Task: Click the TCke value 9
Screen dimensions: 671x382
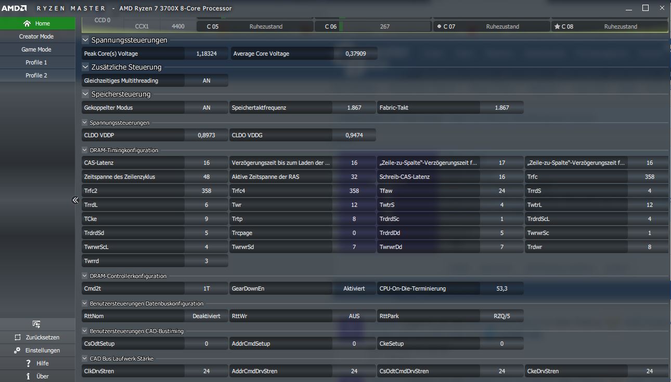Action: click(x=207, y=219)
